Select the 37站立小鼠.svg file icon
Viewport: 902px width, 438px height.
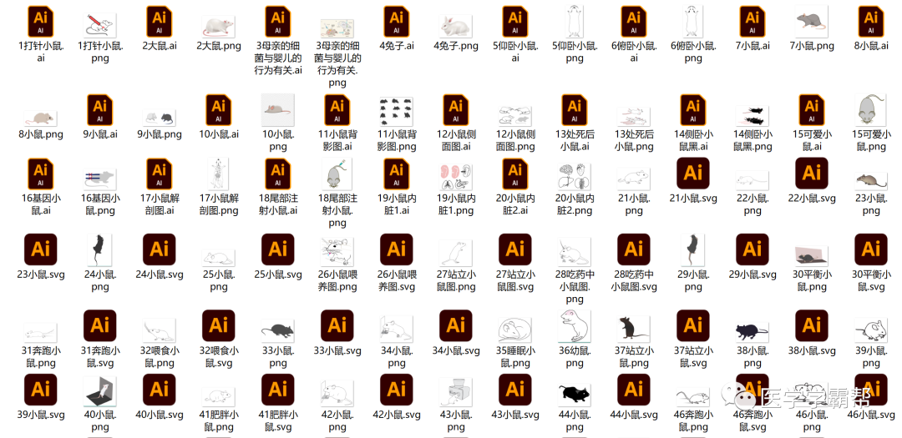[692, 325]
